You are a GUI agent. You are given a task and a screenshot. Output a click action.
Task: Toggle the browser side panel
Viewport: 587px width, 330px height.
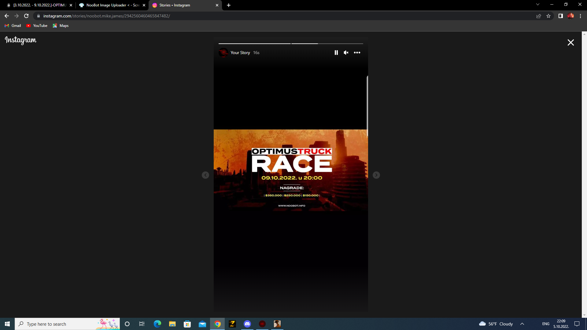pos(560,16)
